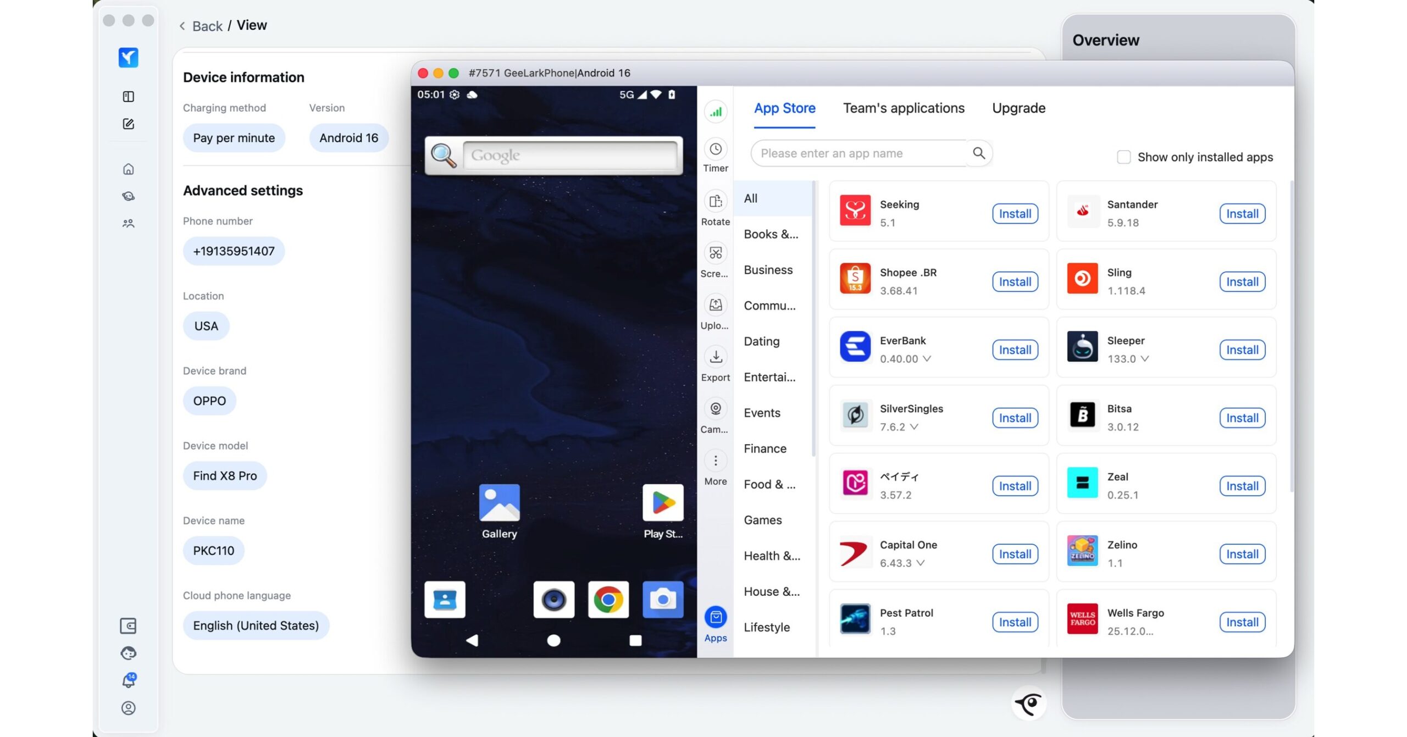Install the Seeking app

1015,214
